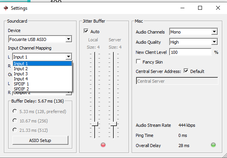Toggle the Auto jitter buffer checkbox

86,31
